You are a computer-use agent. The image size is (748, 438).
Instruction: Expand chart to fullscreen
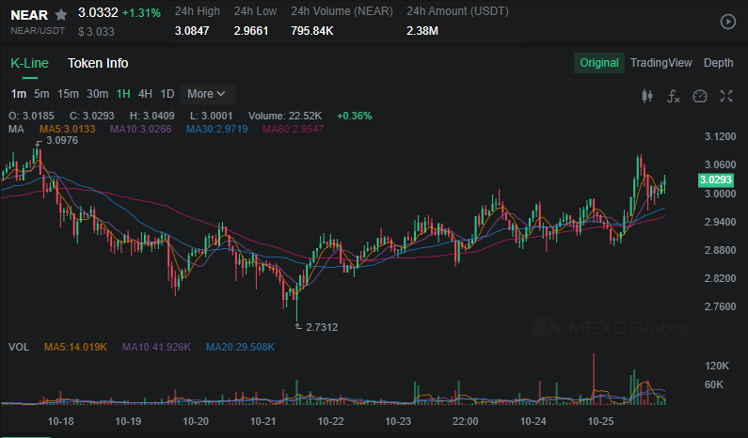(x=726, y=96)
